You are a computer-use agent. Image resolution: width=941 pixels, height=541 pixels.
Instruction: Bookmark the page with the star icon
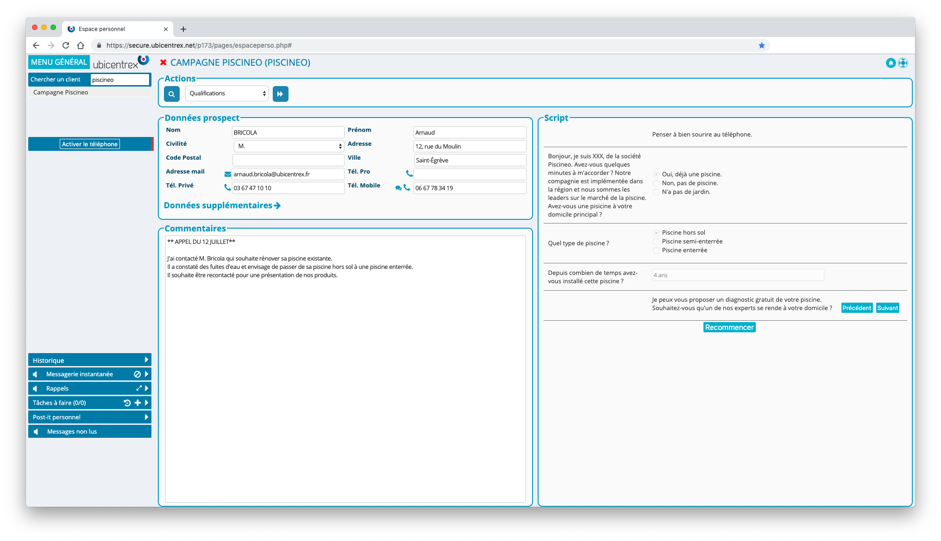click(x=761, y=45)
